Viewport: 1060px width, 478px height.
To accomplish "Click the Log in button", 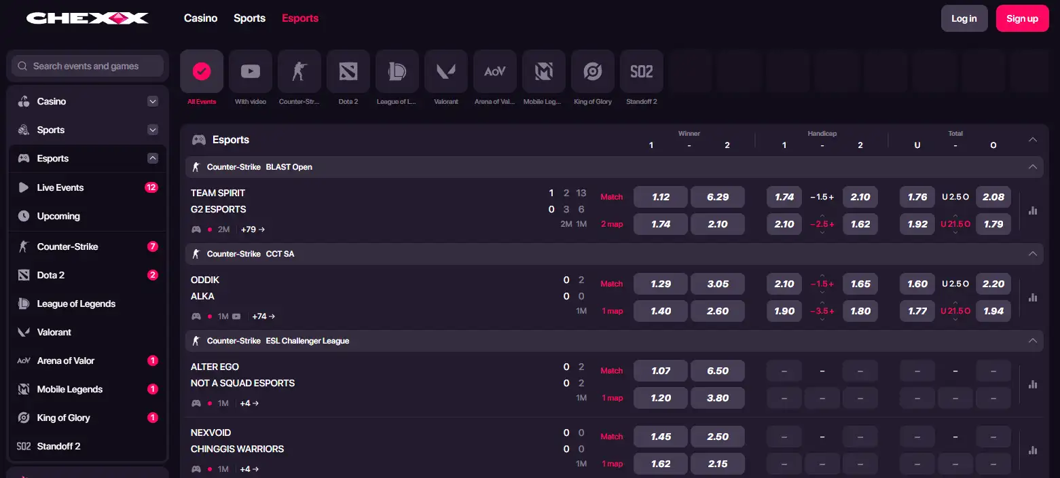I will [x=964, y=18].
